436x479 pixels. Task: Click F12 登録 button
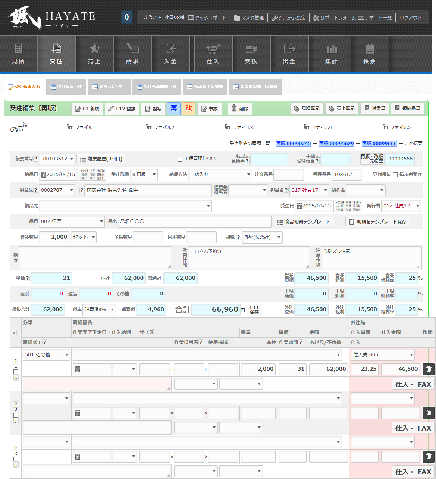pos(122,109)
